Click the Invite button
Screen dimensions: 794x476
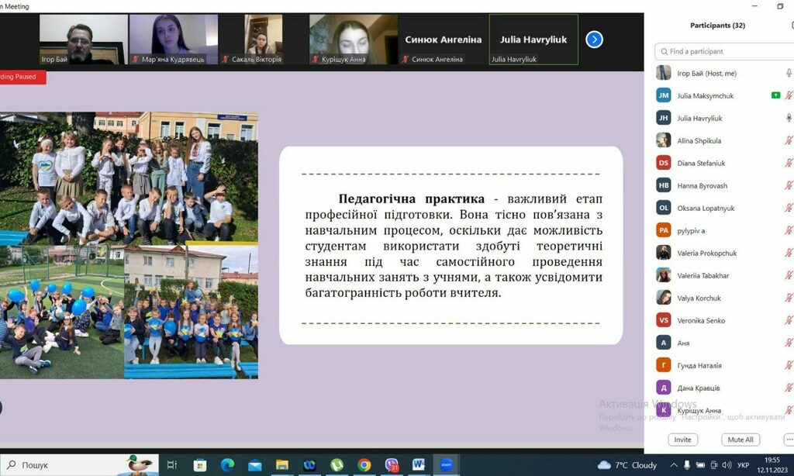click(x=682, y=440)
